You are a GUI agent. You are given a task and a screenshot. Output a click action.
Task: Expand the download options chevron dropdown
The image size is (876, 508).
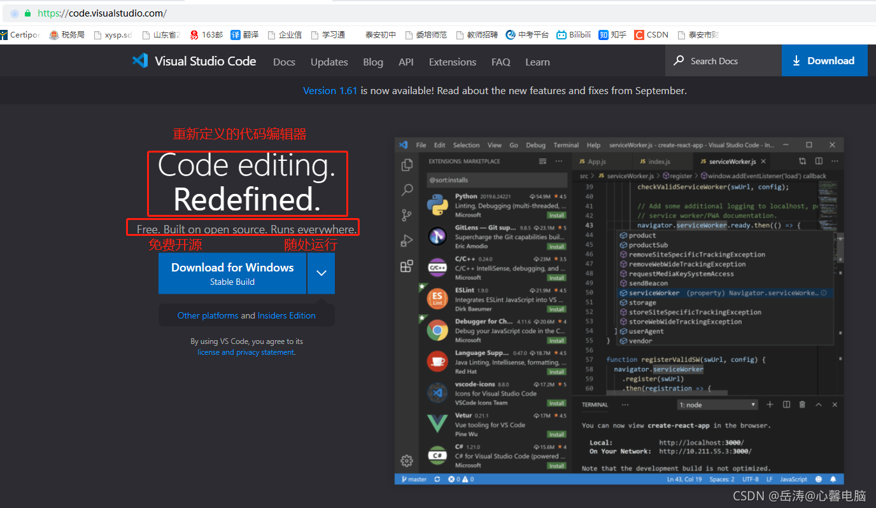[x=321, y=273]
